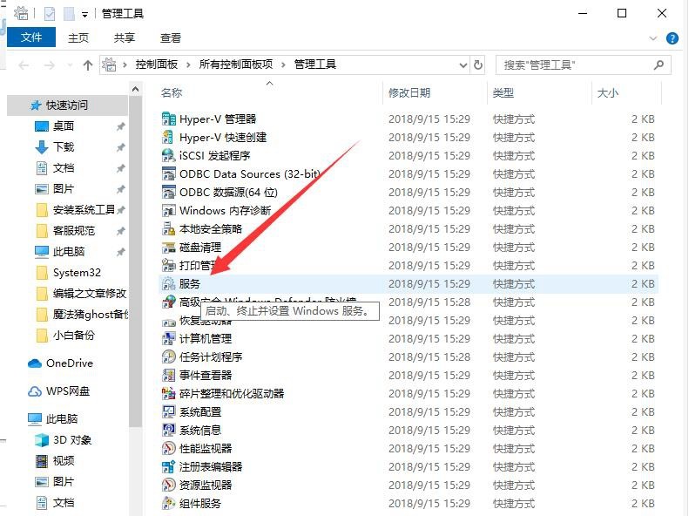The image size is (689, 516).
Task: Select the 资源监视器 icon
Action: [169, 485]
